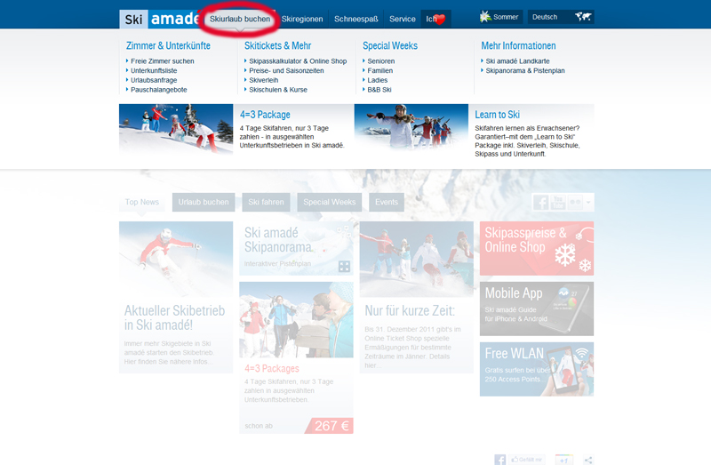
Task: Open Skipanorama & Pistenplan link
Action: [525, 70]
